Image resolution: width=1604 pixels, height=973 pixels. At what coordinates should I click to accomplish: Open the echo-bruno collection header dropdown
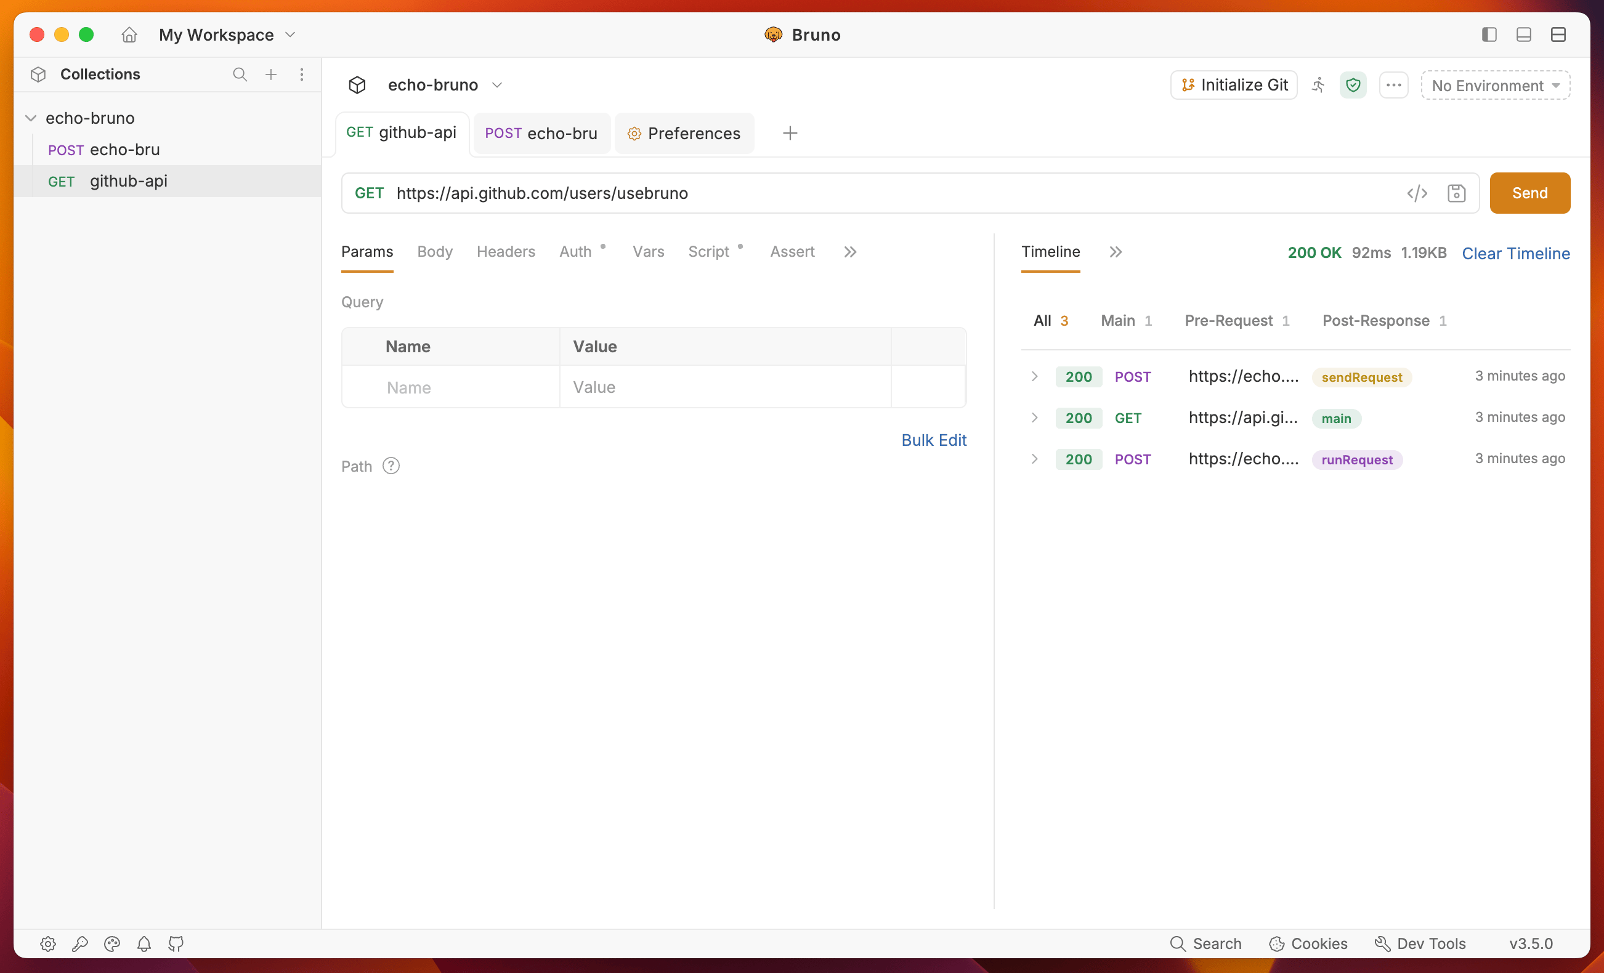pos(496,85)
